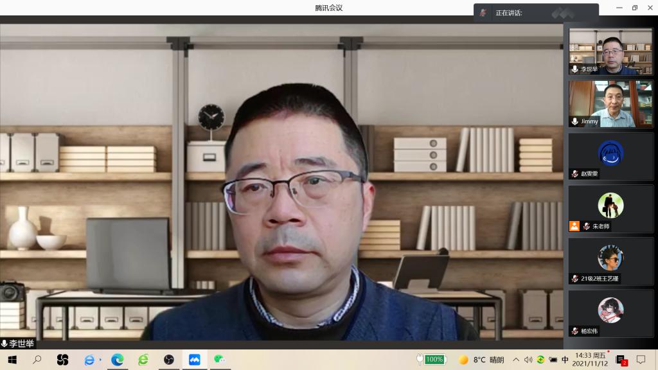Click the muted mic icon for 赵雯雯

(574, 173)
